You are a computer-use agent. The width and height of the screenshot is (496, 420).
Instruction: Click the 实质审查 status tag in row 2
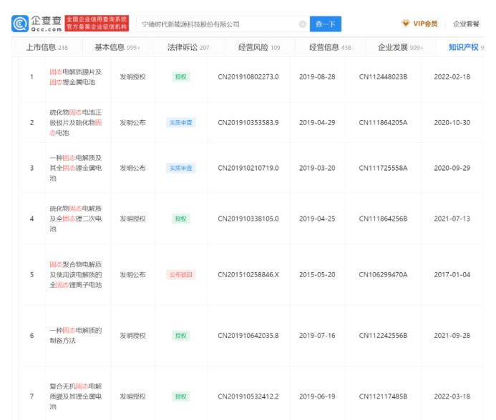(180, 122)
